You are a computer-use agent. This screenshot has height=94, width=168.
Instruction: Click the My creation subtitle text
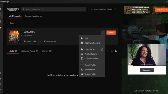tap(28, 36)
